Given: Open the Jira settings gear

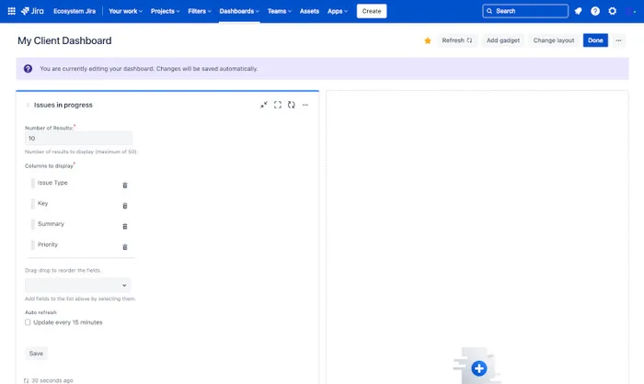Looking at the screenshot, I should click(613, 11).
